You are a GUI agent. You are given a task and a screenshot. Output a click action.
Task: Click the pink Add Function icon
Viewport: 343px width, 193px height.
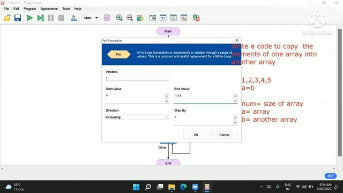(x=107, y=18)
